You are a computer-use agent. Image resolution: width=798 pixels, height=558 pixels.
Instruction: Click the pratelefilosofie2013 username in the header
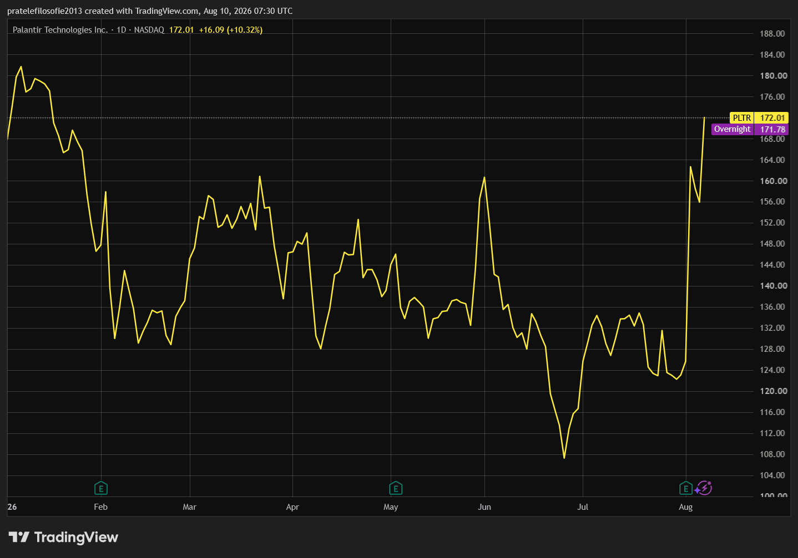coord(44,11)
